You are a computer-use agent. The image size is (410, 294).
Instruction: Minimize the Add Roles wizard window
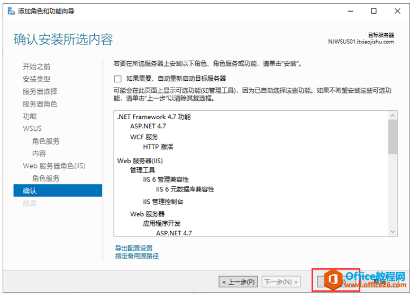point(350,11)
